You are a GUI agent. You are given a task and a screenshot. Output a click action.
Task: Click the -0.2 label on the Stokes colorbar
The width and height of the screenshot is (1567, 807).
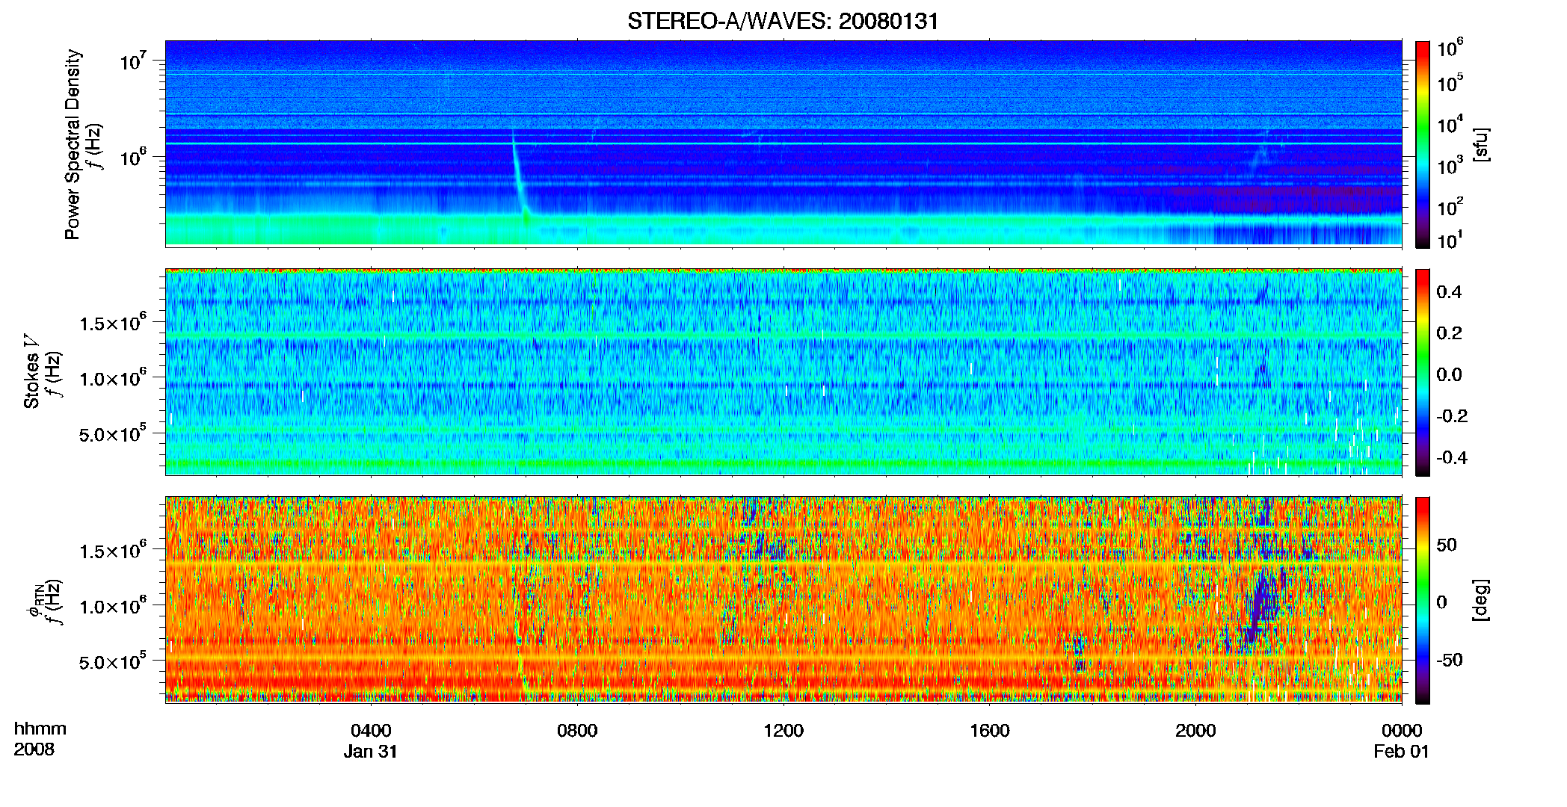[1452, 416]
